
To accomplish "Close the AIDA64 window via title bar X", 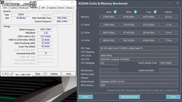I will (x=178, y=3).
